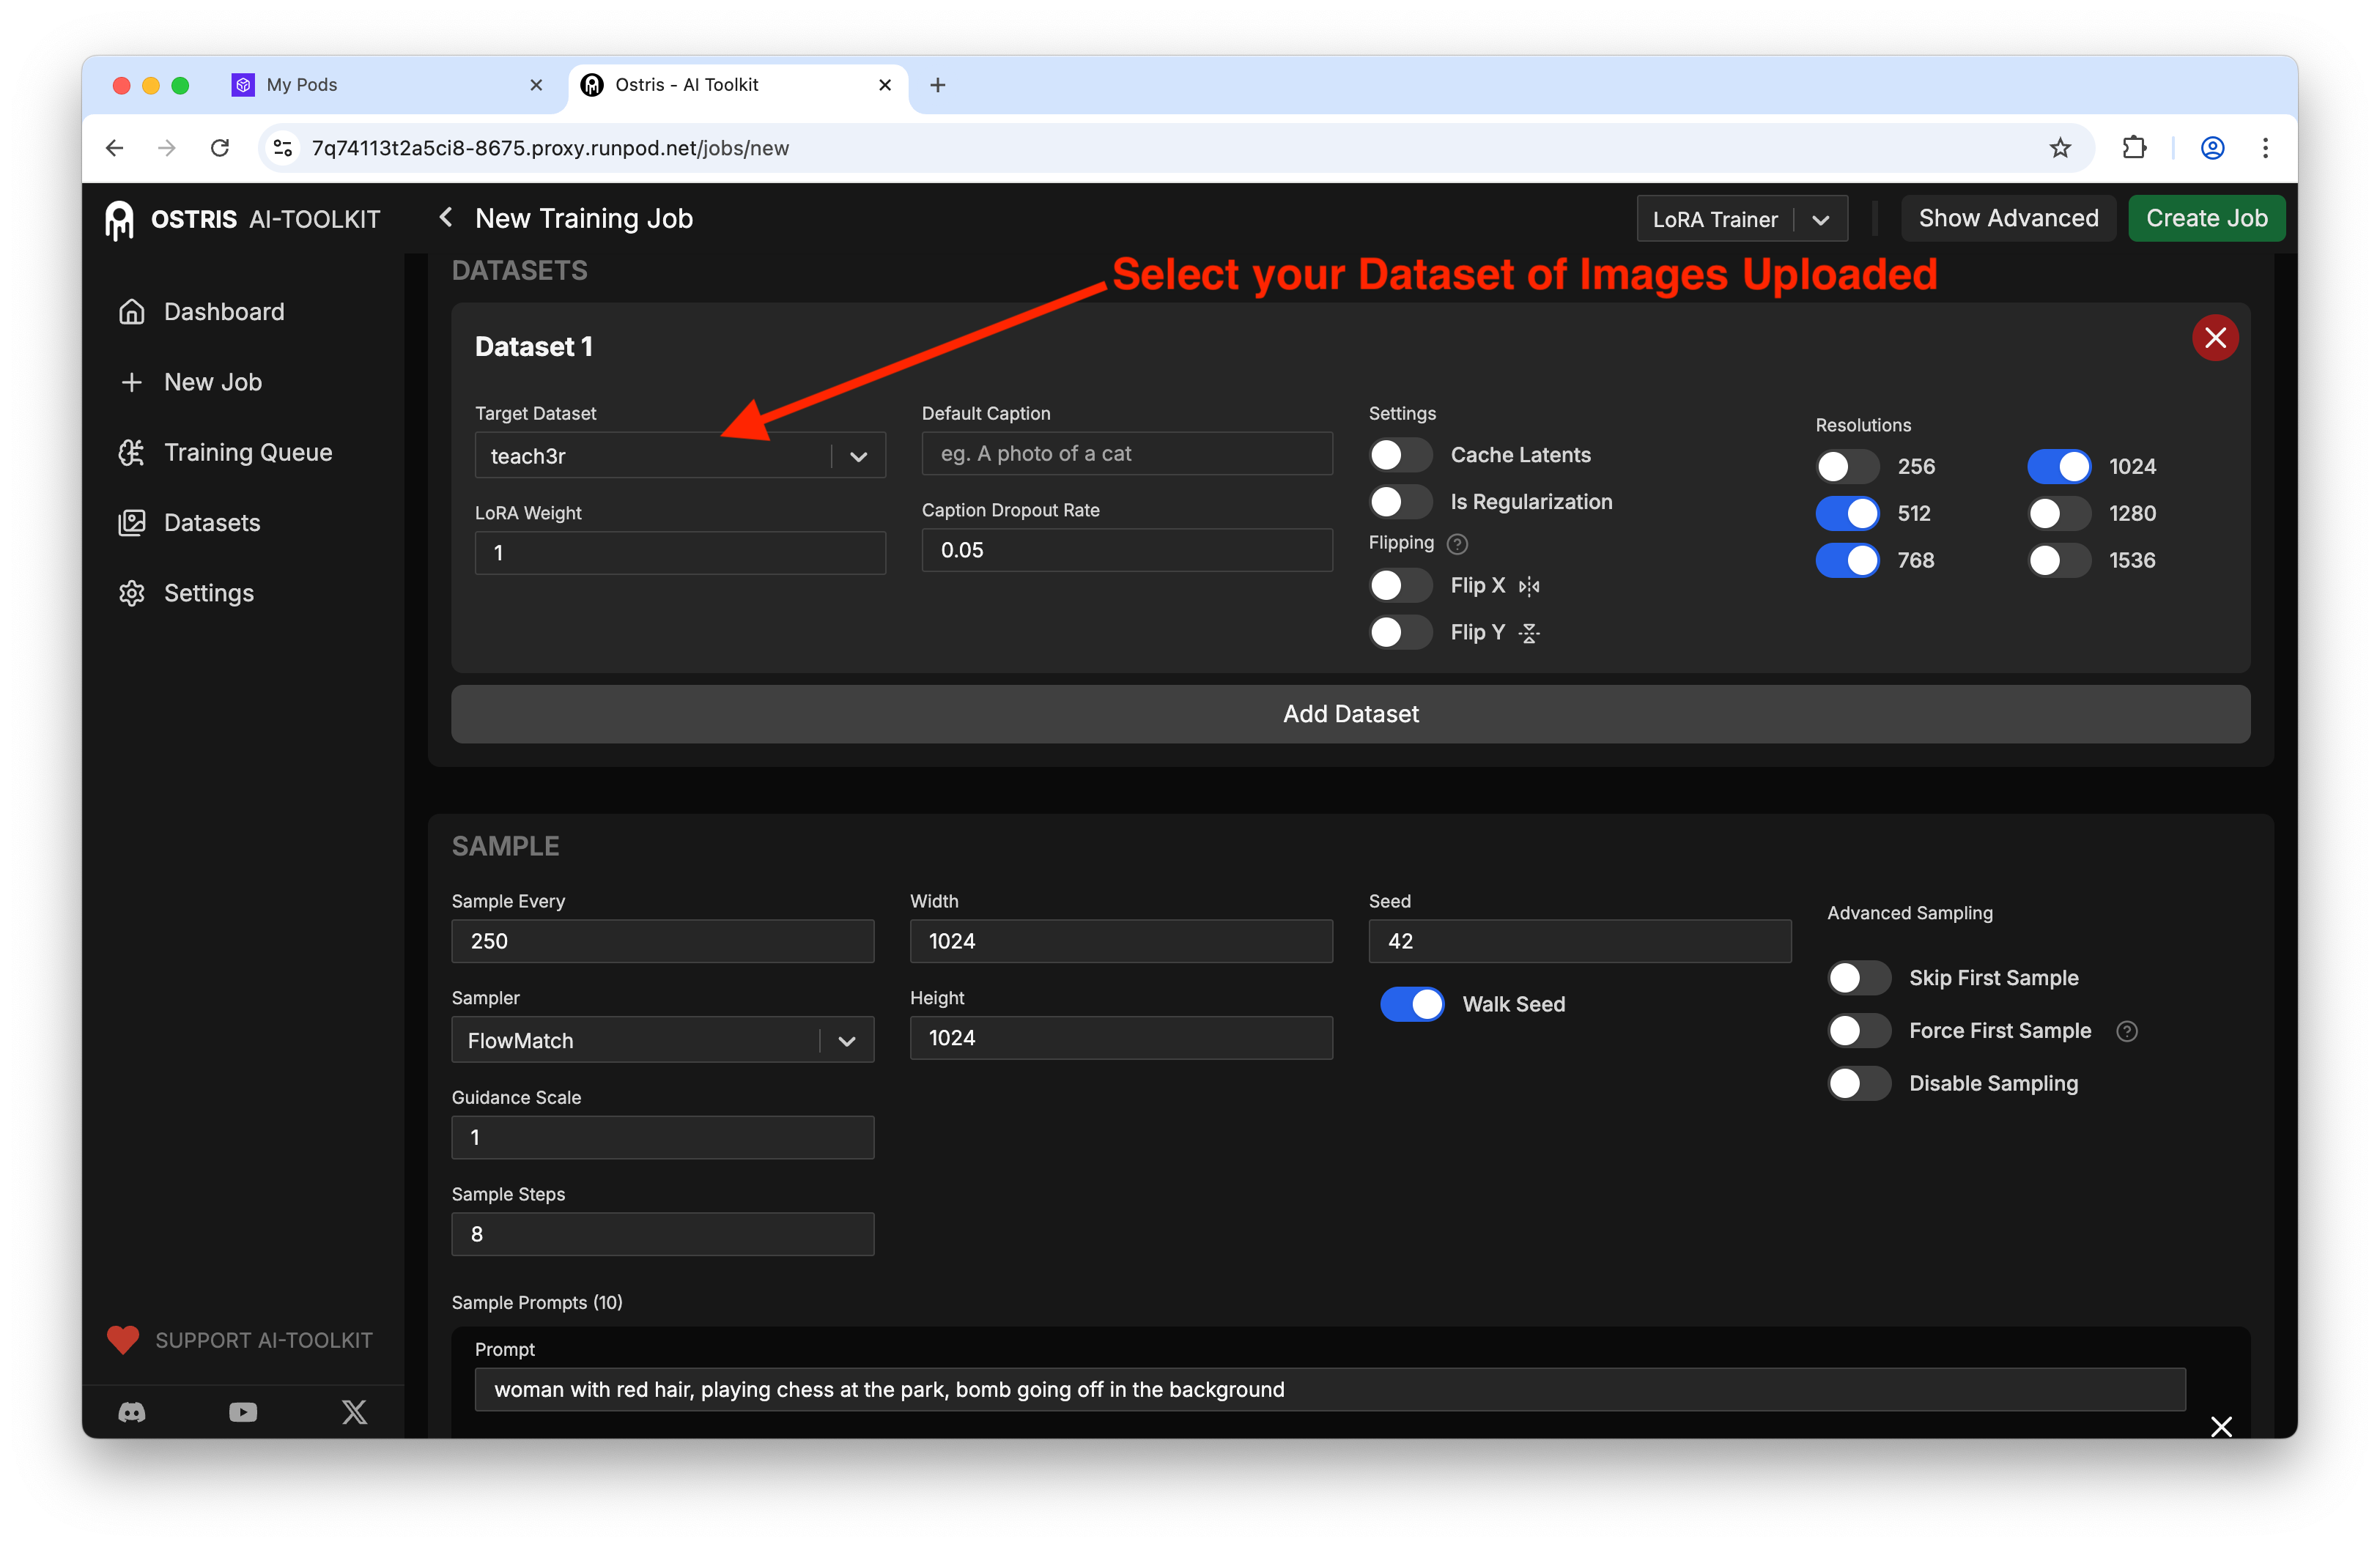The width and height of the screenshot is (2380, 1547).
Task: Enable Flip X toggle
Action: 1400,586
